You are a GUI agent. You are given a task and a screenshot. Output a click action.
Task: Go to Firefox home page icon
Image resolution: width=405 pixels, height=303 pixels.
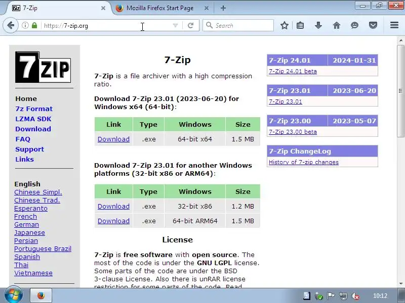tap(337, 25)
